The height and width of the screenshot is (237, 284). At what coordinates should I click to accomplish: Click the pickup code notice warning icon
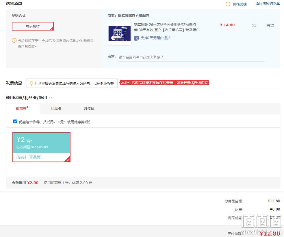tap(14, 40)
